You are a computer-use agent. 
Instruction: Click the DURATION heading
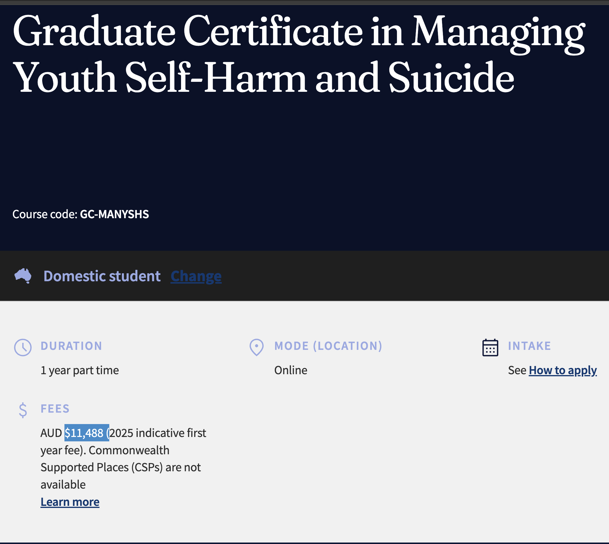click(71, 346)
